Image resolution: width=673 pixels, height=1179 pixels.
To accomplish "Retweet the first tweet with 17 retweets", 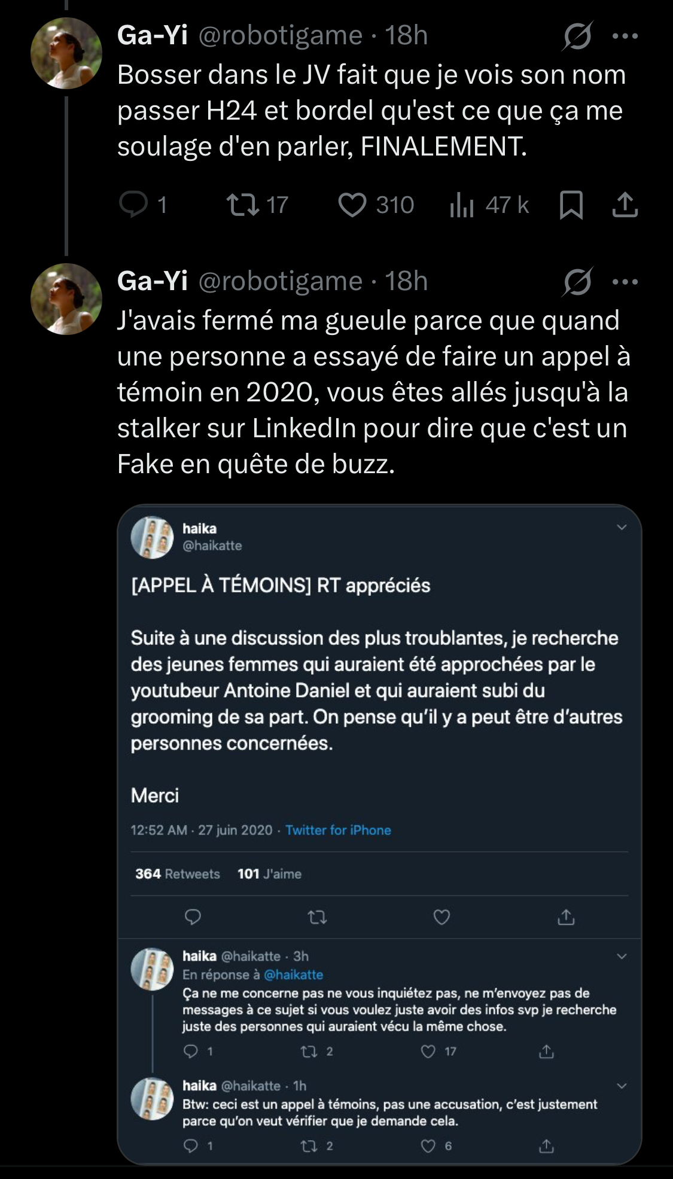I will [x=243, y=205].
